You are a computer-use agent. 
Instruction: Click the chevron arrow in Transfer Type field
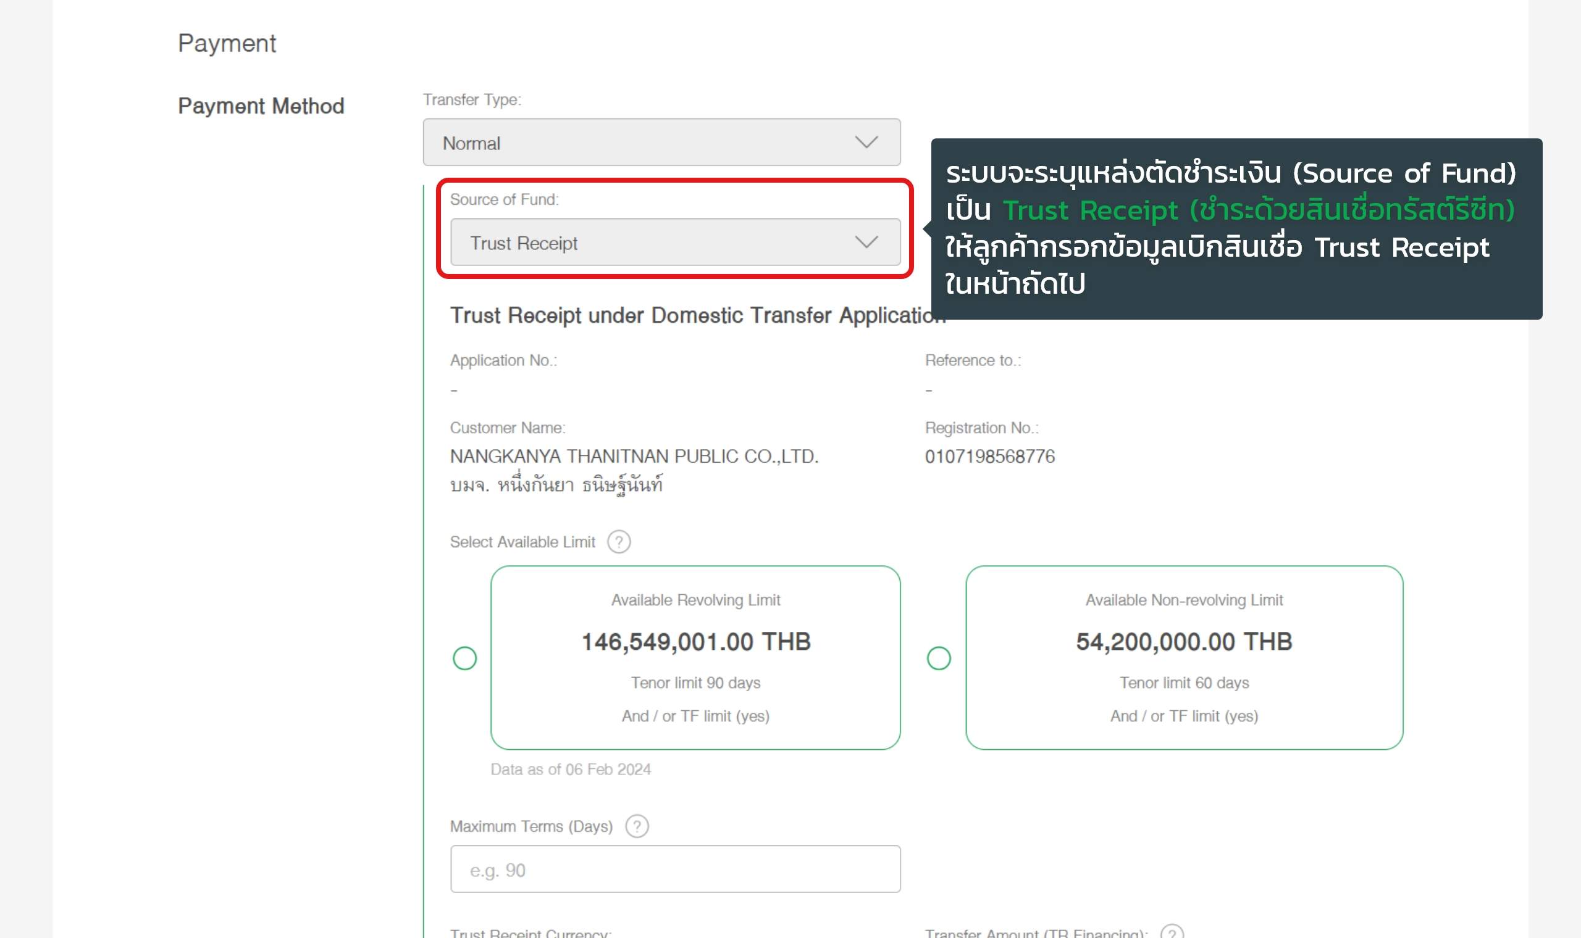(x=866, y=142)
